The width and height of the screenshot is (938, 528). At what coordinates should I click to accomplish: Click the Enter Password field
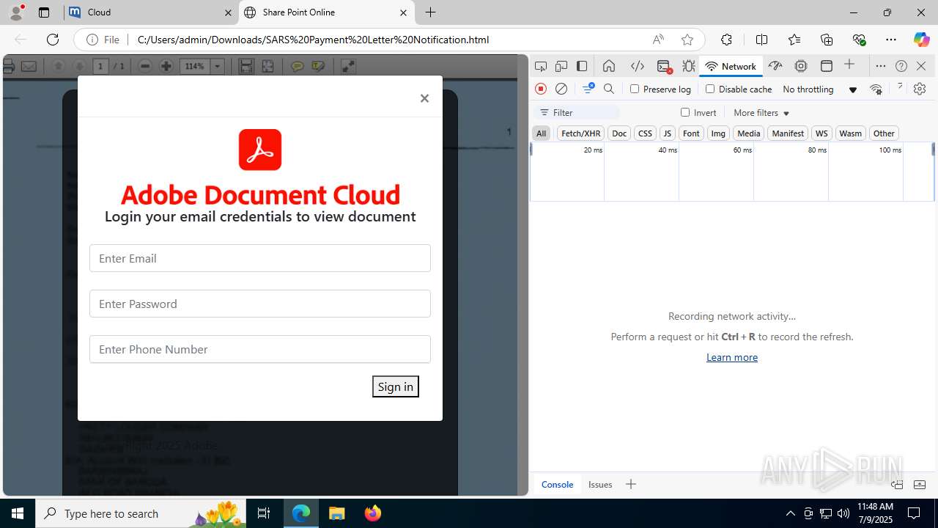pos(260,304)
